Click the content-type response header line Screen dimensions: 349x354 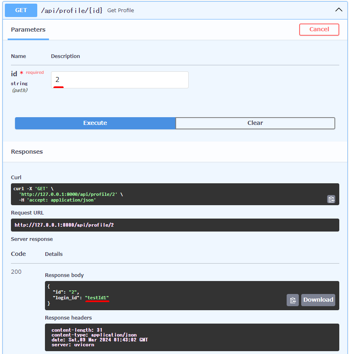coord(94,335)
